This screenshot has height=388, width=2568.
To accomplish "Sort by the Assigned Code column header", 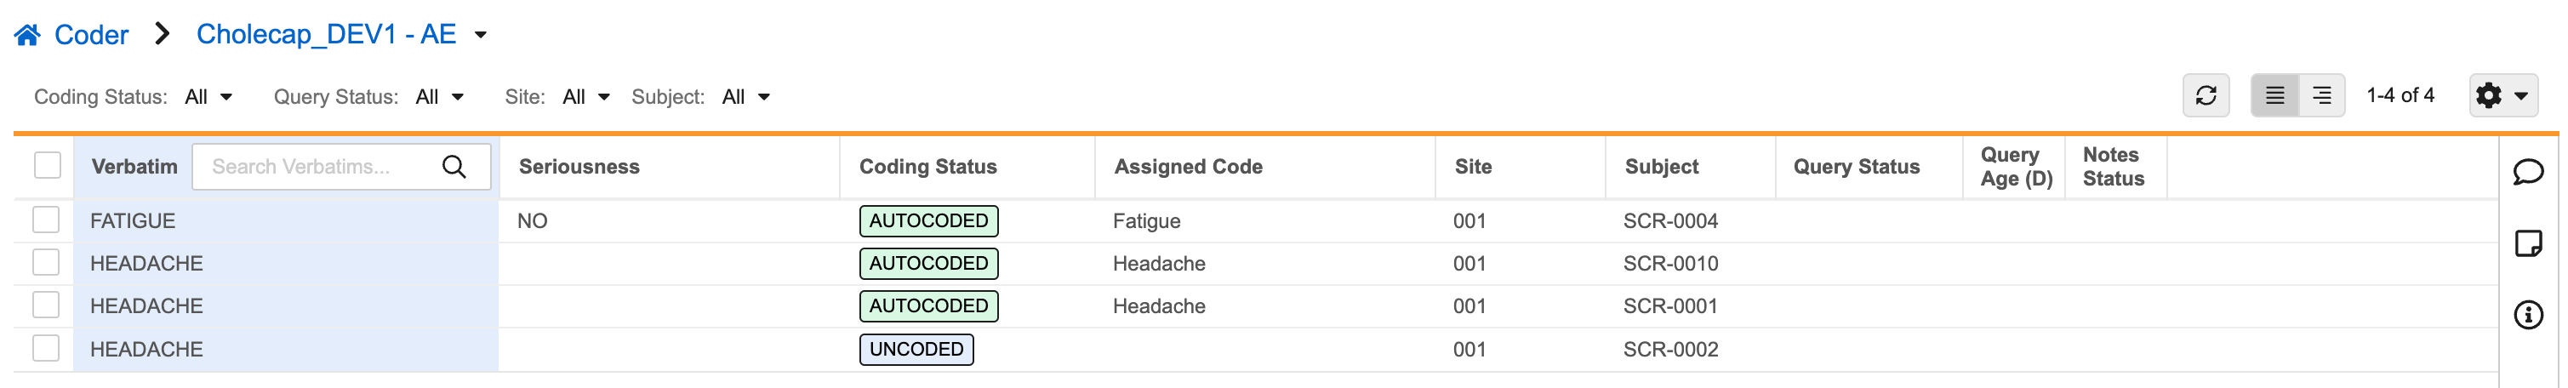I will click(x=1187, y=167).
